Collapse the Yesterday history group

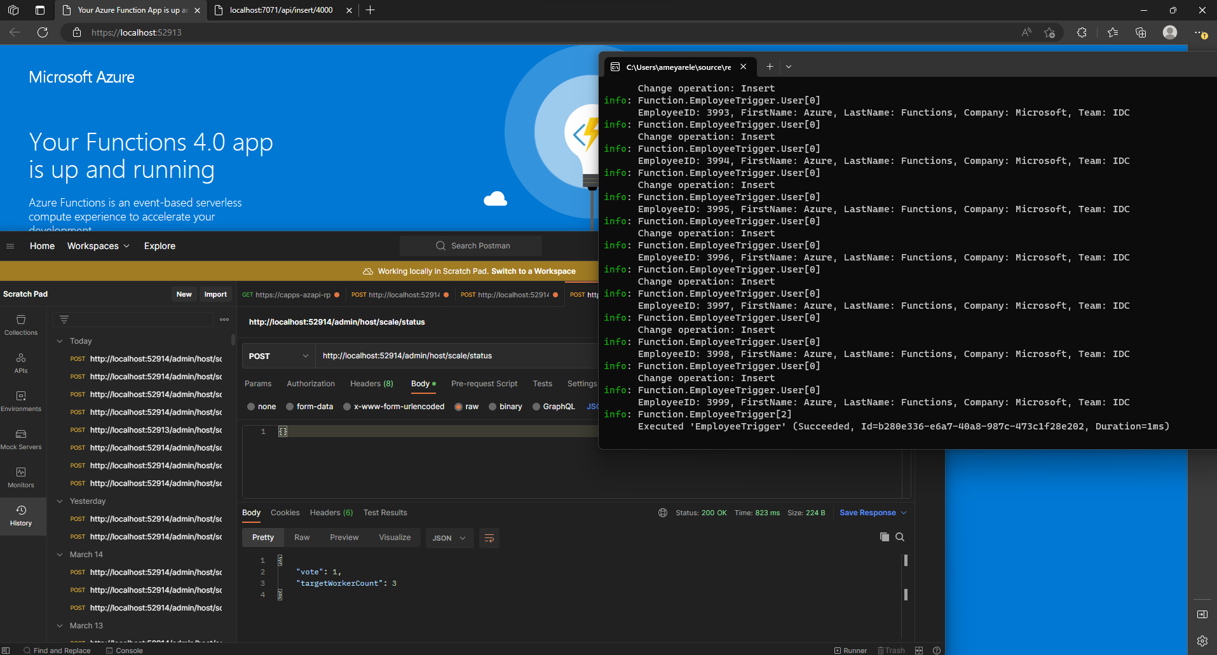tap(60, 501)
